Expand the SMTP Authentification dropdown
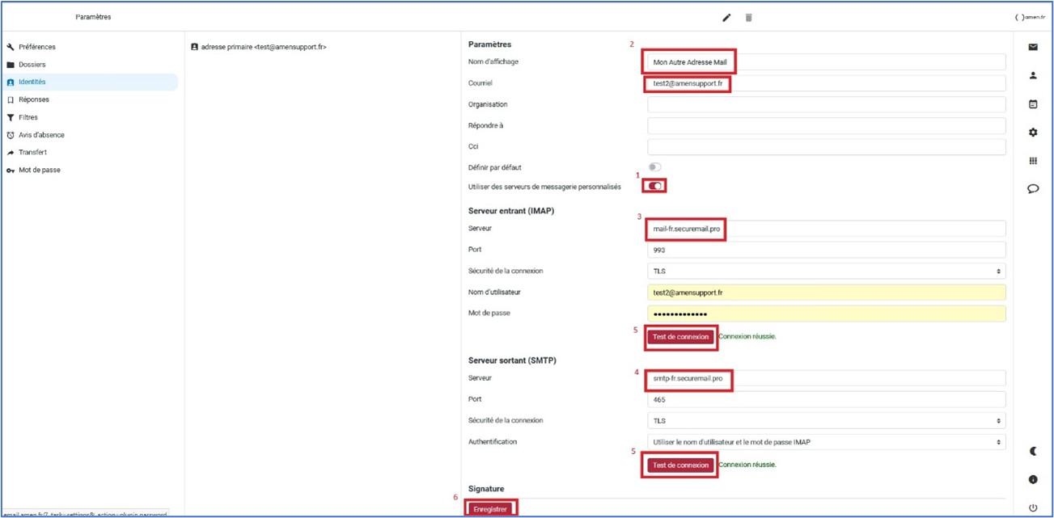The height and width of the screenshot is (518, 1054). [x=826, y=442]
